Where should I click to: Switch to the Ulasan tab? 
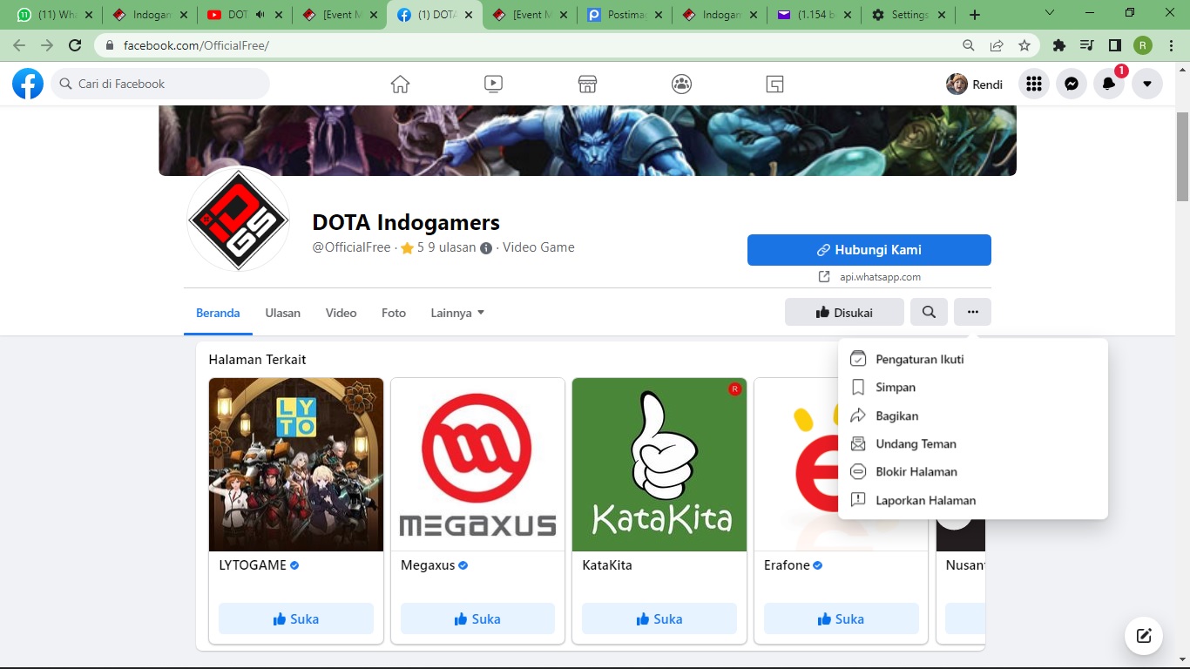283,313
